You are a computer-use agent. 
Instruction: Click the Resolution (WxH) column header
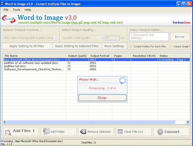(x=144, y=56)
